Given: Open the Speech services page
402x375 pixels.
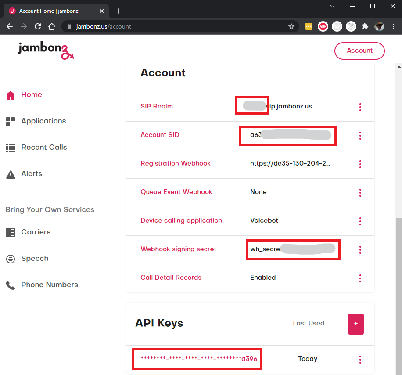Looking at the screenshot, I should click(x=27, y=259).
